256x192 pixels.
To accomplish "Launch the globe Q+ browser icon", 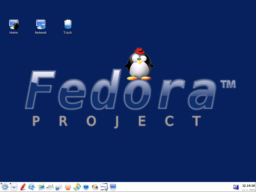I will pyautogui.click(x=32, y=187).
